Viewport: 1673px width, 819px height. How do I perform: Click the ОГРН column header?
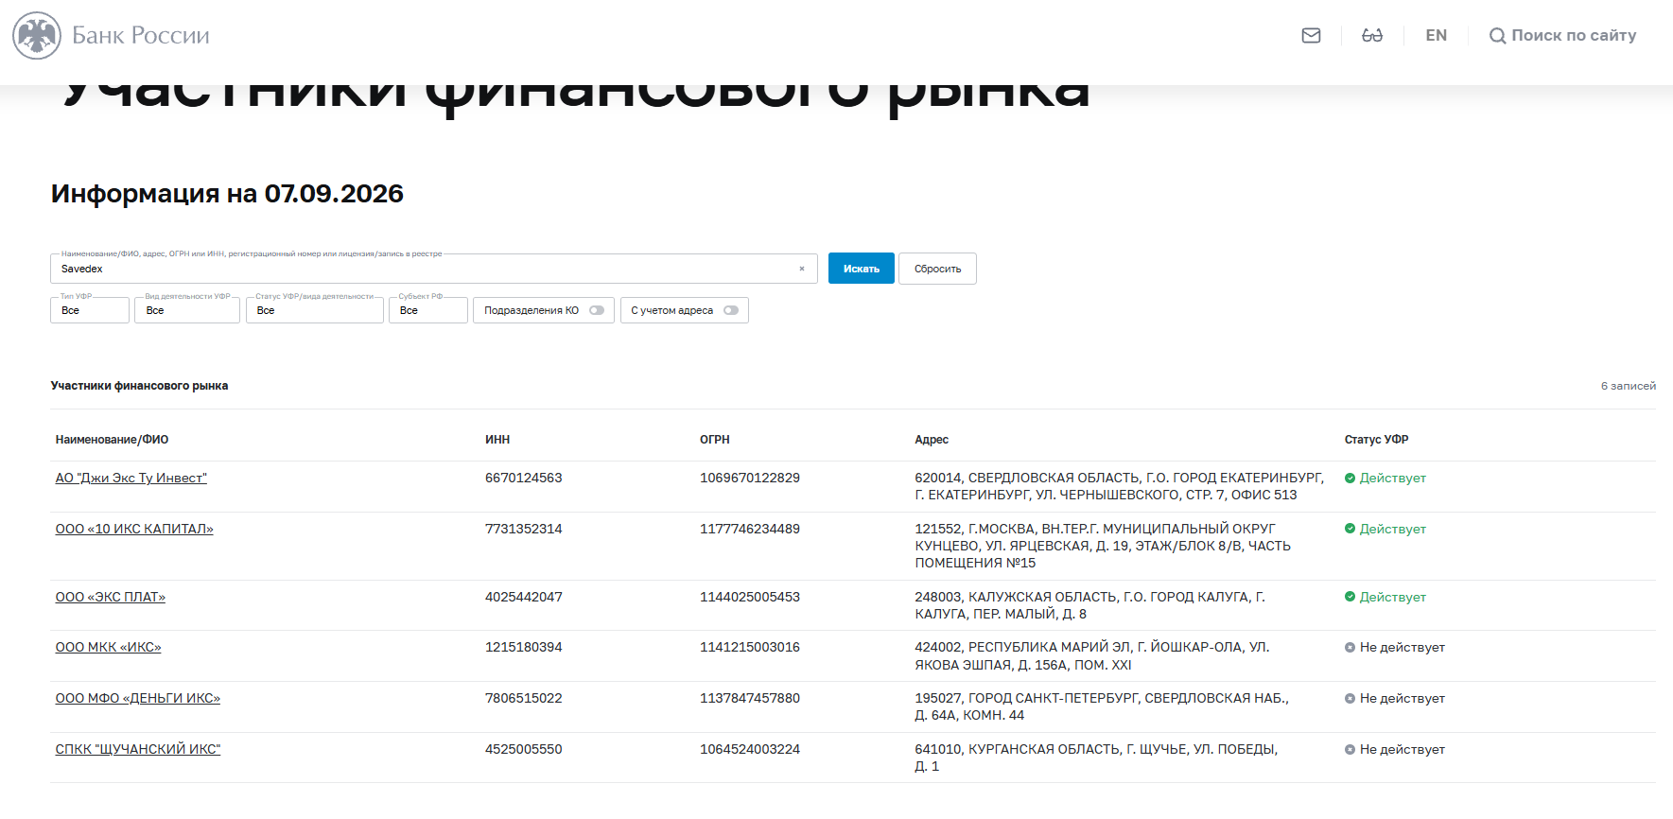point(715,440)
